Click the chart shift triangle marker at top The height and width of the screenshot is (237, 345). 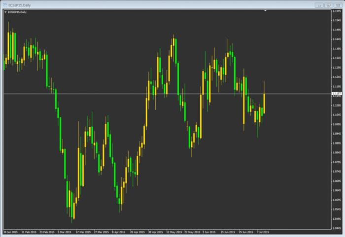265,10
